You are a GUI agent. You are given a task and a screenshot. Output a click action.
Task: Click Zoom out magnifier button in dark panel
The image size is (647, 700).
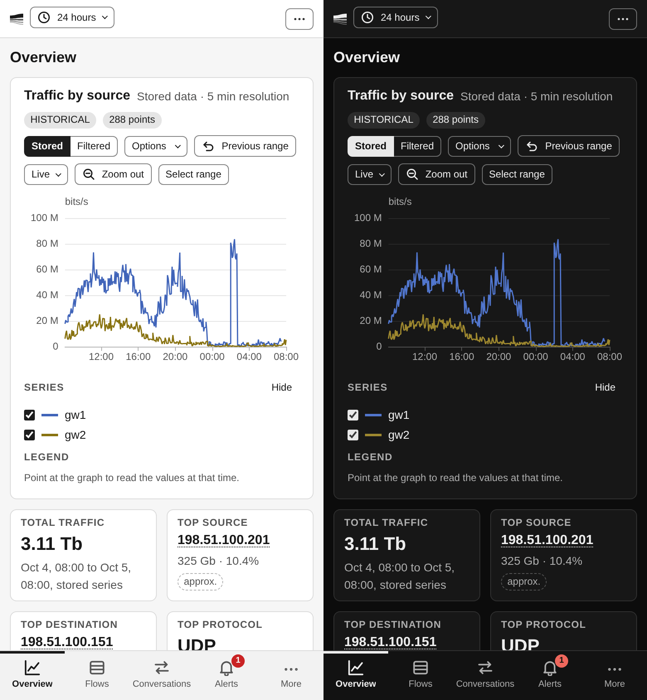pyautogui.click(x=437, y=174)
